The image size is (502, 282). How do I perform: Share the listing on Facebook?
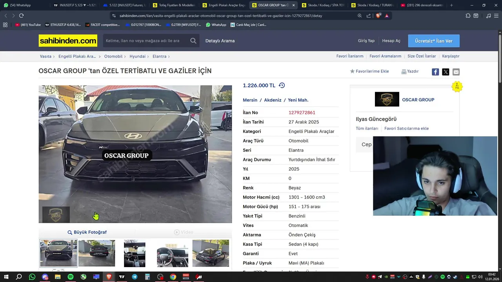click(x=435, y=72)
